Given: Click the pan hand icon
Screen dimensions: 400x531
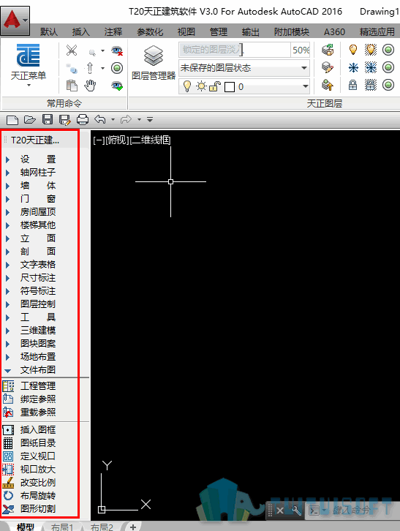Looking at the screenshot, I should click(x=90, y=86).
